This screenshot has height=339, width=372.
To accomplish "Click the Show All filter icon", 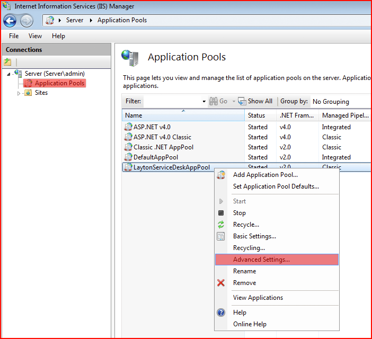I will point(242,101).
